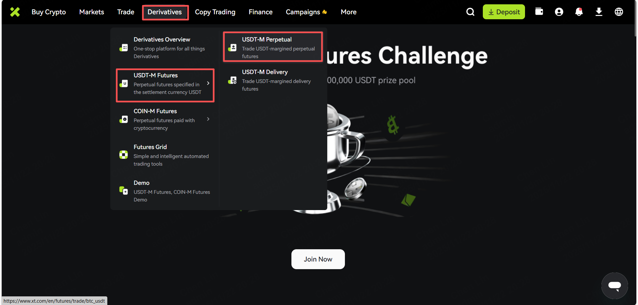Select USDT-M Delivery menu entry
The image size is (638, 305).
point(272,80)
